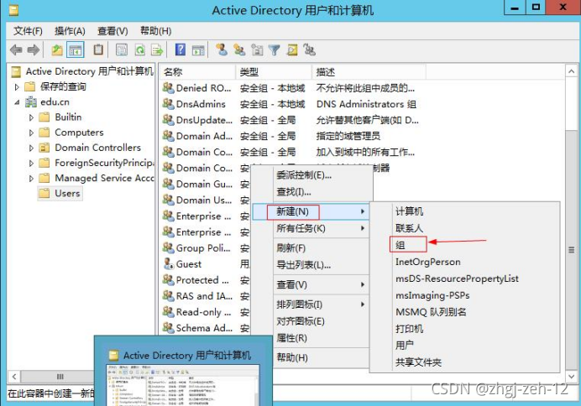Screen dimensions: 581x406
Task: Click the green Refresh toolbar icon
Action: click(x=139, y=49)
